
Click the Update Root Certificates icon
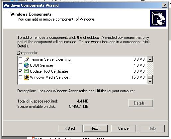[x=27, y=71]
